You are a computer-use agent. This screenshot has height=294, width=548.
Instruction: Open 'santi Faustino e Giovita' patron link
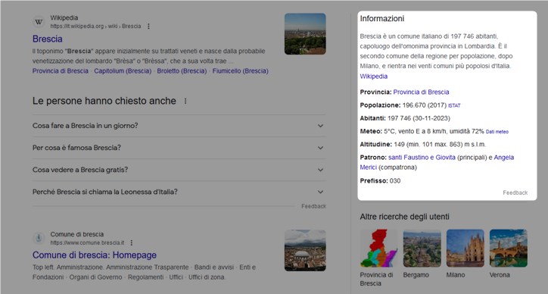422,158
